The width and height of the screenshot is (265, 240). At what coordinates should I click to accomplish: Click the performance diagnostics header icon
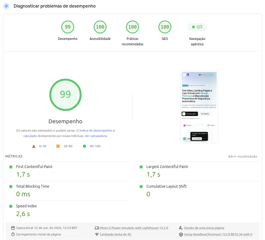click(6, 6)
